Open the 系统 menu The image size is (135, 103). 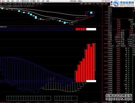tap(3, 1)
